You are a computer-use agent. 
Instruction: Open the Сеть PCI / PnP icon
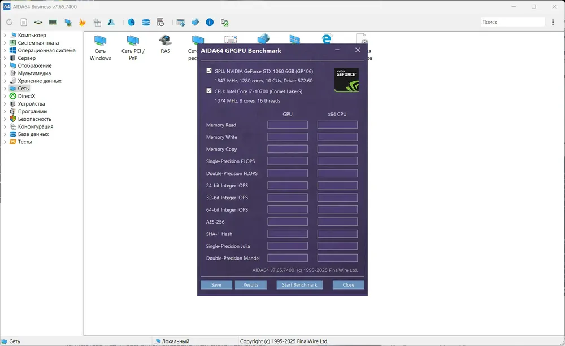pos(133,48)
